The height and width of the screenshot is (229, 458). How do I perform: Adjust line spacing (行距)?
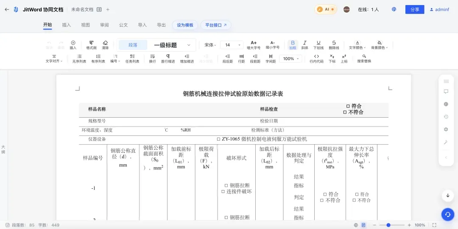click(241, 59)
